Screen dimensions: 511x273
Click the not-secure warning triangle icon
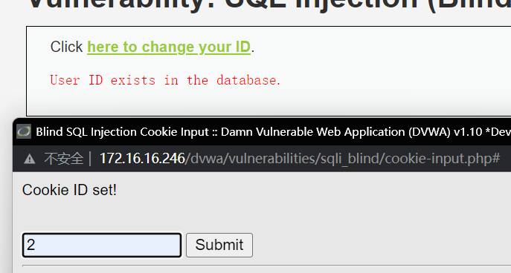click(x=30, y=159)
